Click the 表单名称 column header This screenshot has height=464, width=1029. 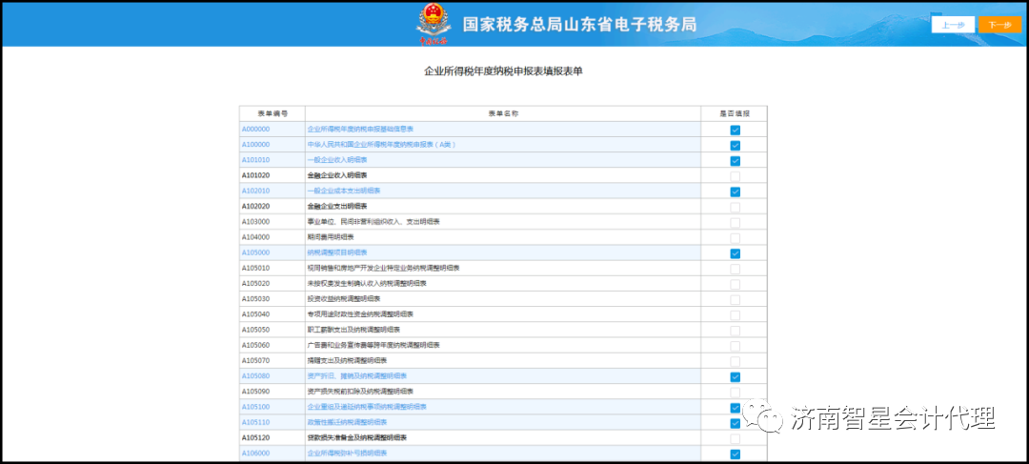[503, 113]
